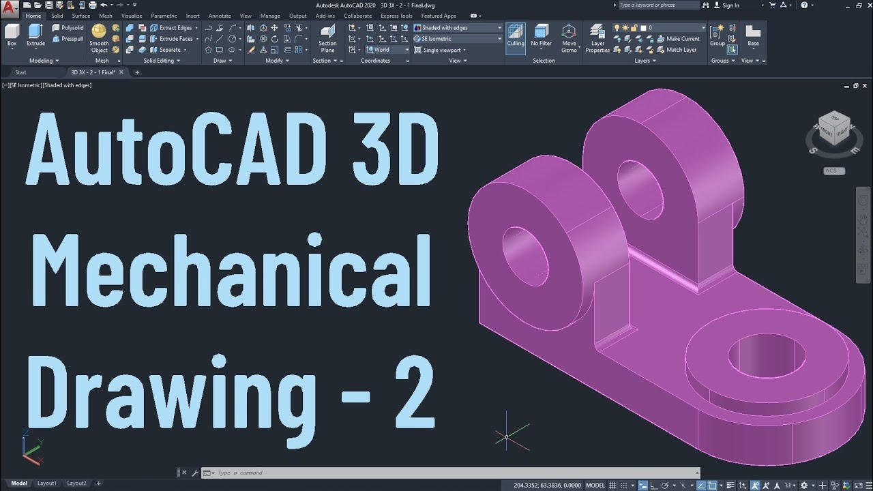Toggle object snap tracking in status bar
The height and width of the screenshot is (491, 873).
tap(701, 485)
